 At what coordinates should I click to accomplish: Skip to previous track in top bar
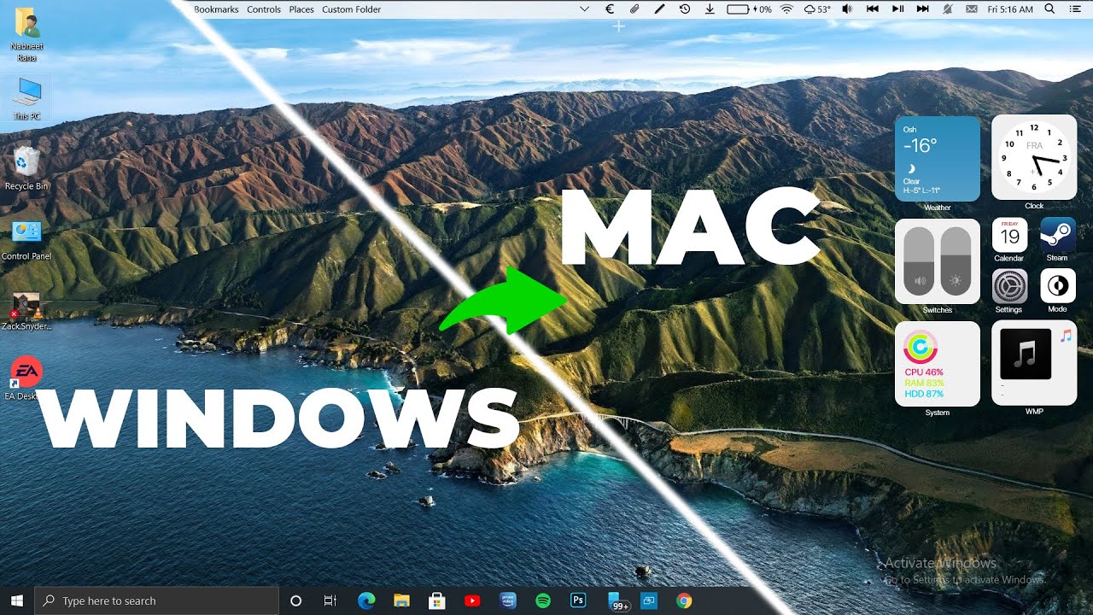click(872, 9)
